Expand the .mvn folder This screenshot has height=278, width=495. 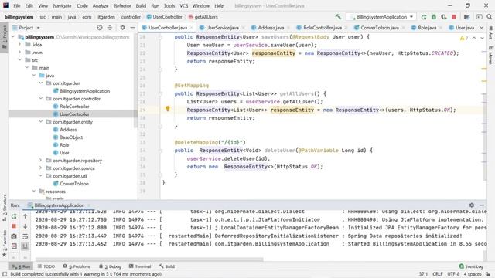20,53
